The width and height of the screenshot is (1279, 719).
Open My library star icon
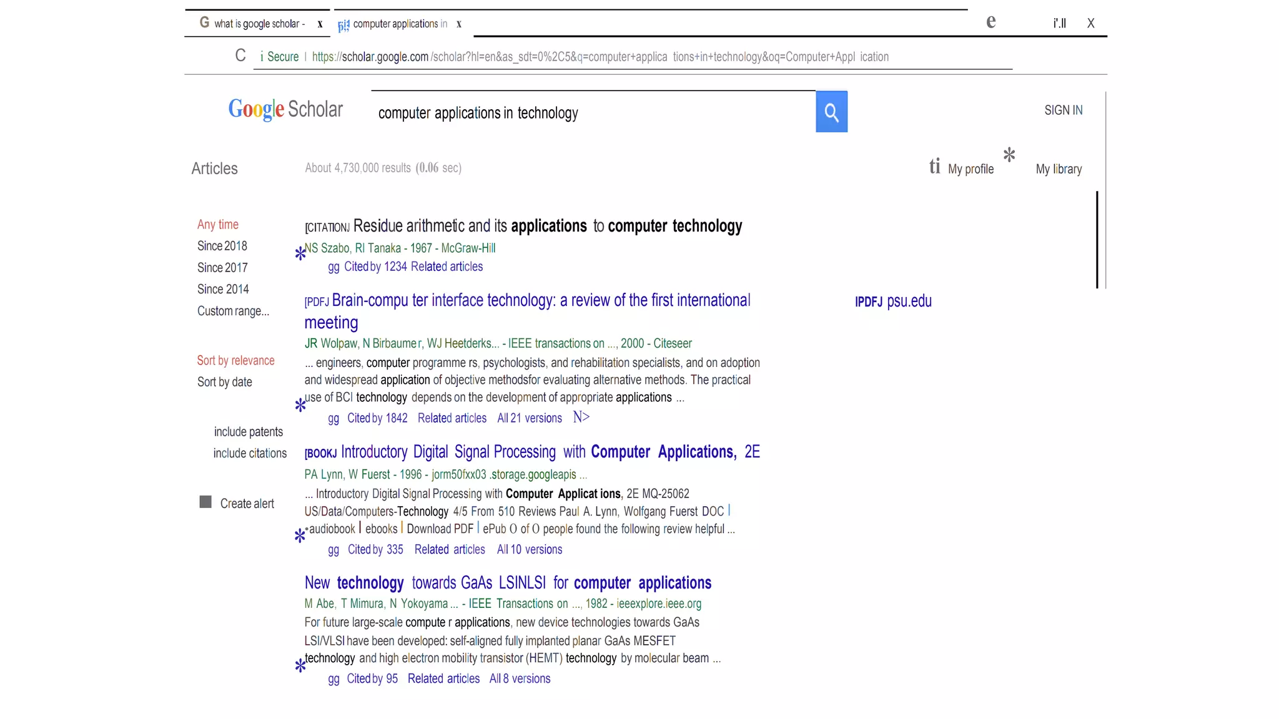click(x=1009, y=155)
